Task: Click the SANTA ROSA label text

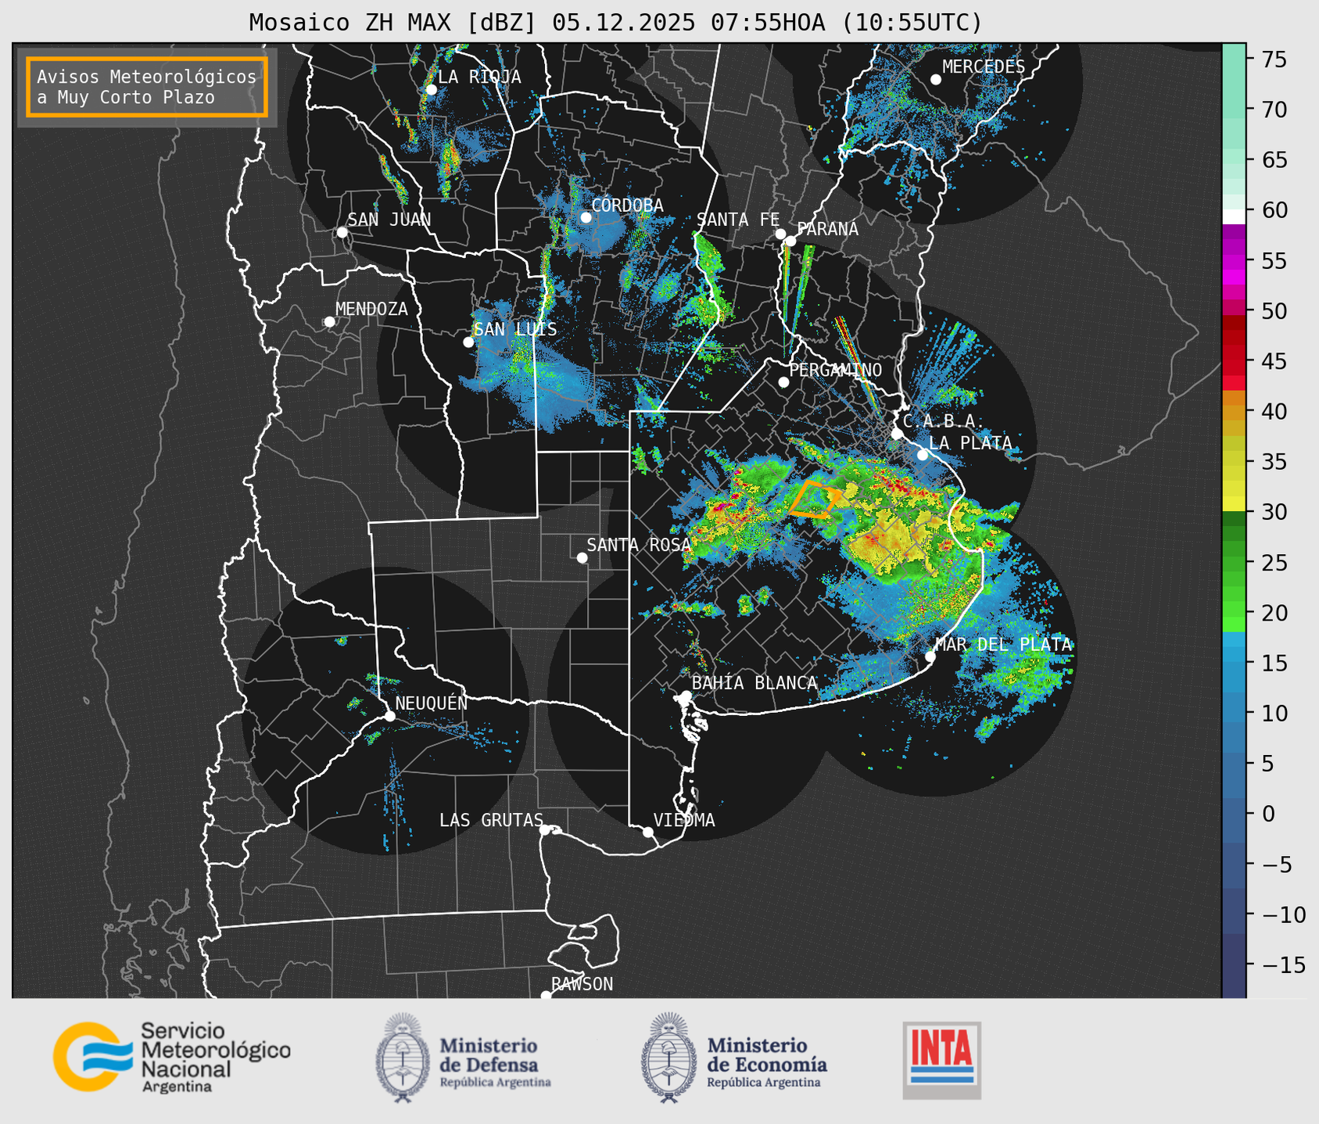Action: tap(639, 545)
